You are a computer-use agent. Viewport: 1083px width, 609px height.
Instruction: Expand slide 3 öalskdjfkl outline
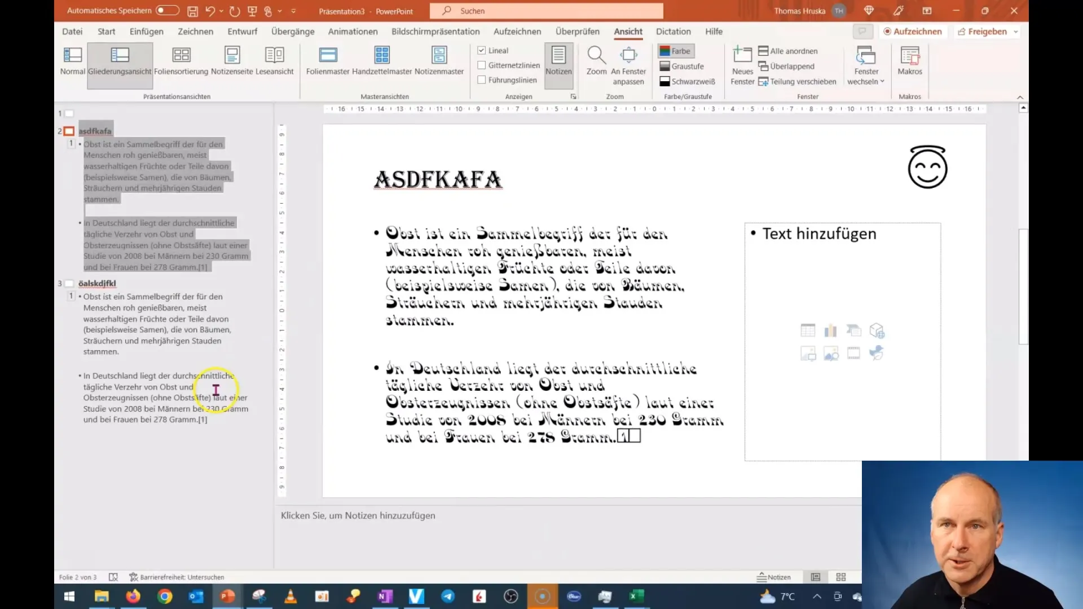pos(69,283)
